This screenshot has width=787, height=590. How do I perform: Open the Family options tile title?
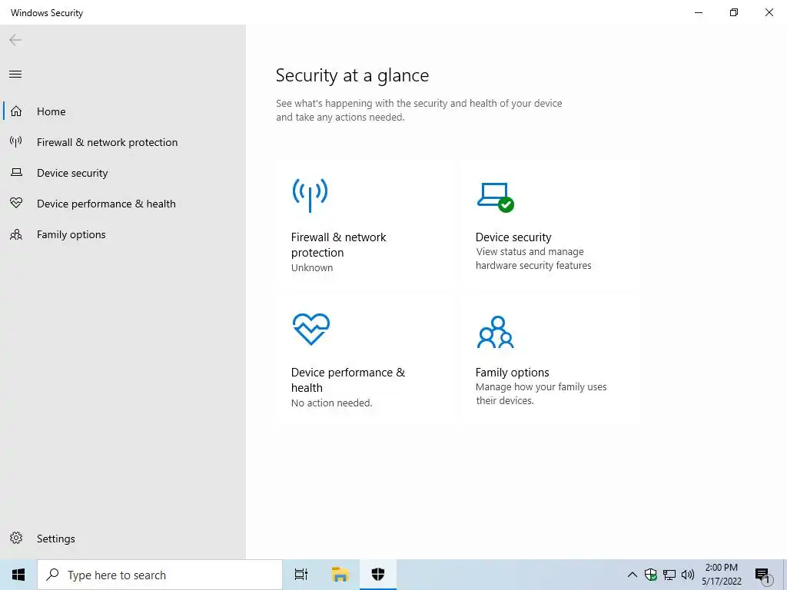(512, 373)
